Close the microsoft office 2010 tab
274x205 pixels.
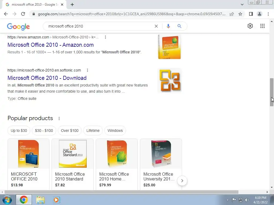pyautogui.click(x=62, y=5)
